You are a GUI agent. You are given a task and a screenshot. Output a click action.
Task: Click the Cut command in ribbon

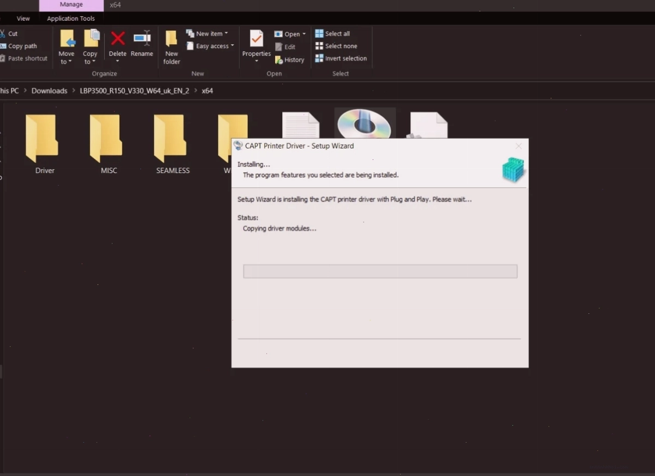(x=9, y=33)
